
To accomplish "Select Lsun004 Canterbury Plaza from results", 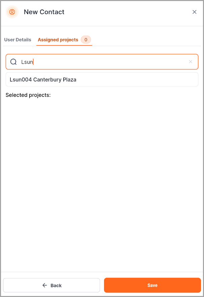I will click(x=102, y=80).
